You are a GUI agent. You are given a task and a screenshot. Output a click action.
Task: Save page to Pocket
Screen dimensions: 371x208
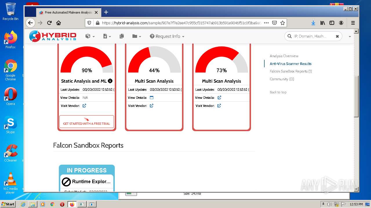point(274,23)
